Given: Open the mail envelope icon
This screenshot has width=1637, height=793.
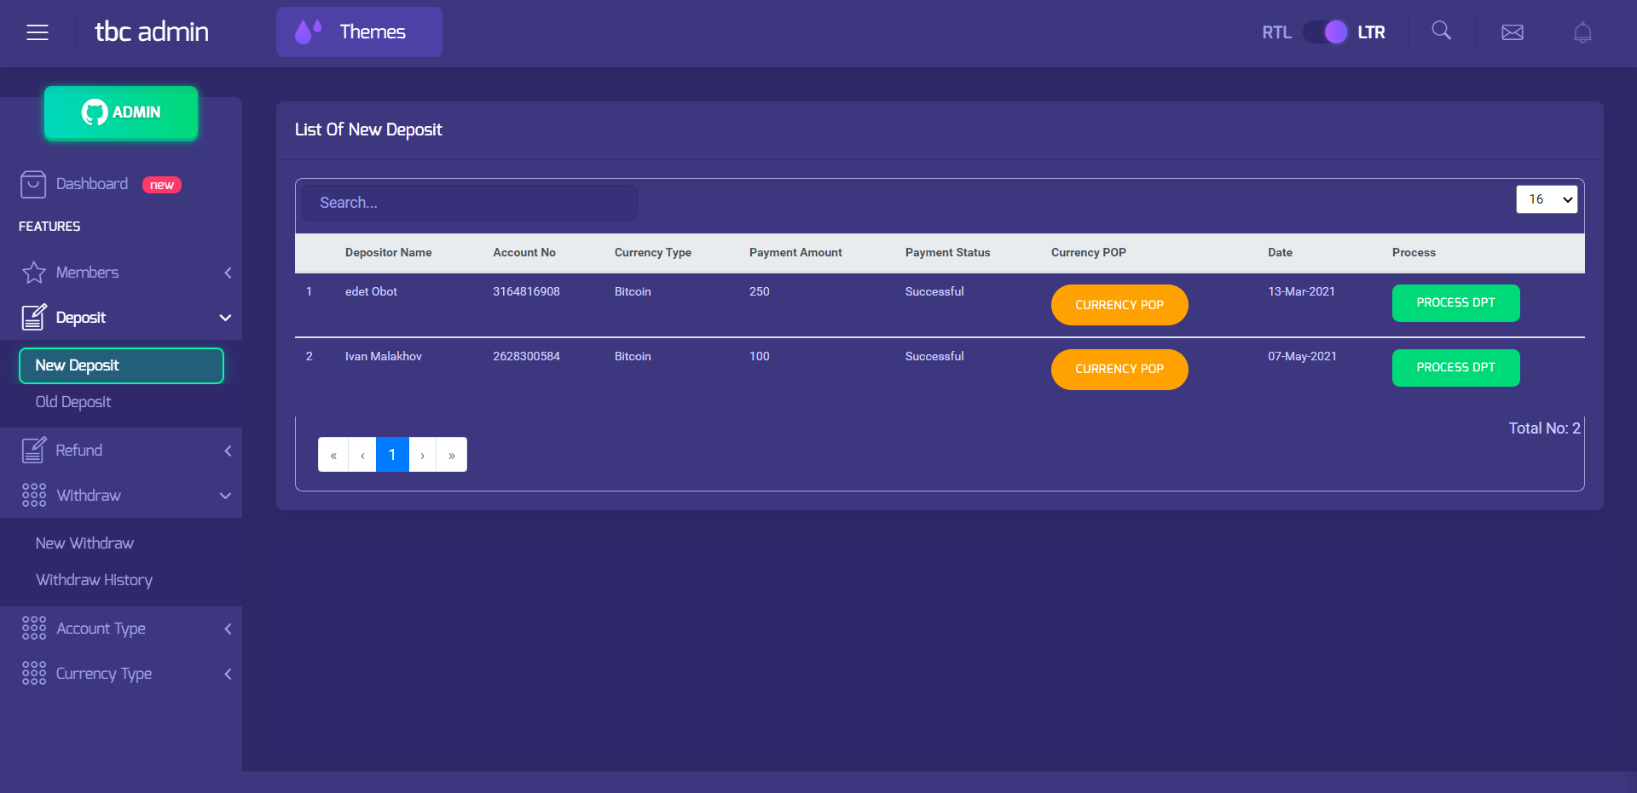Looking at the screenshot, I should coord(1512,32).
